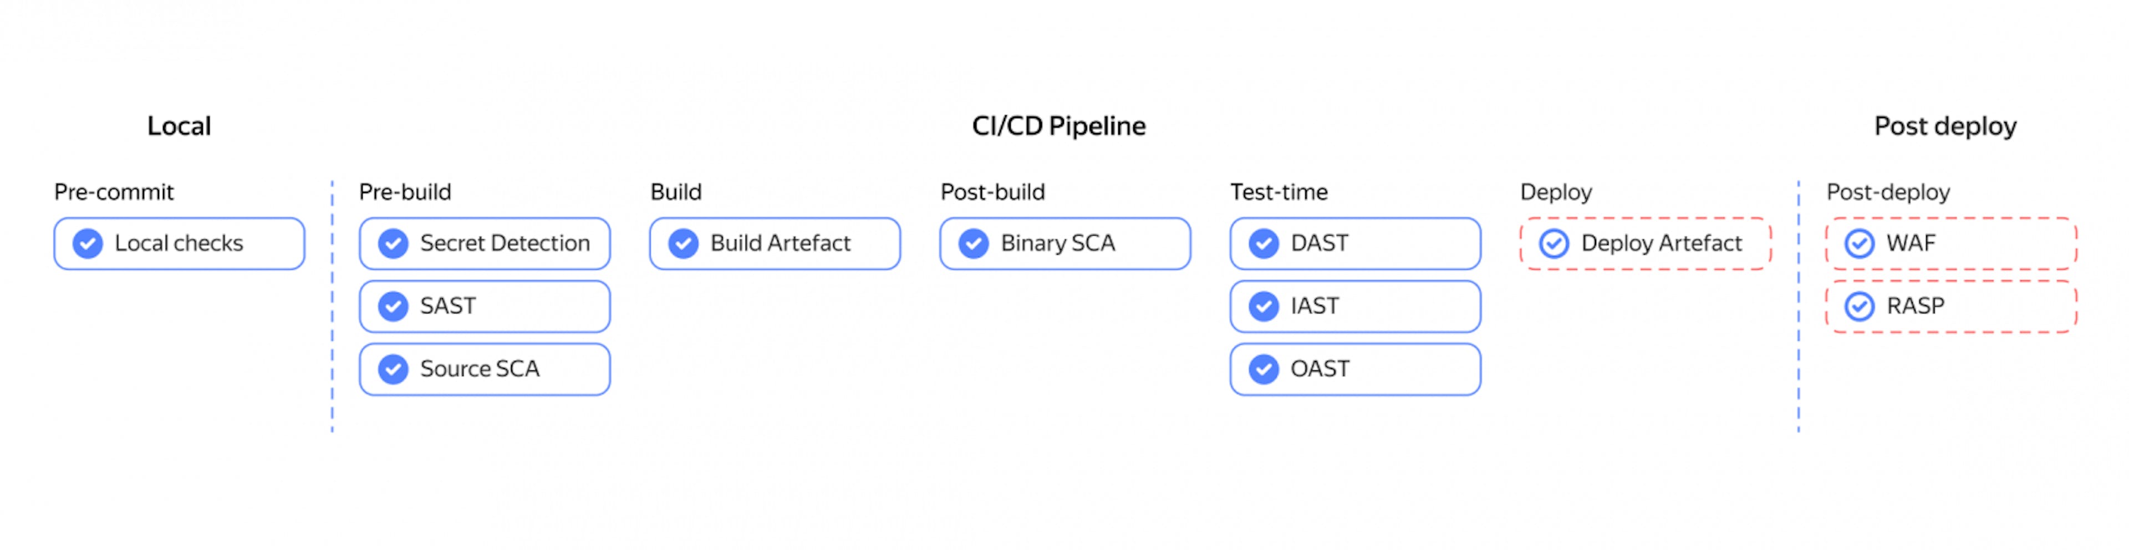Click the DAST checkmark icon

1264,243
